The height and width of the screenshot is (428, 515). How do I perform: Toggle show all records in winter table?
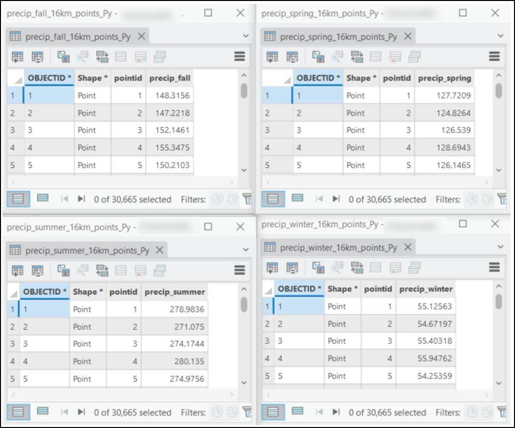coord(273,412)
